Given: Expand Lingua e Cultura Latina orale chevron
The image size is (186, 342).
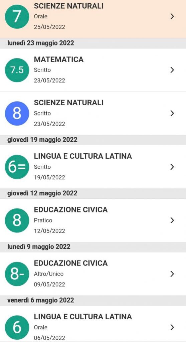Looking at the screenshot, I should (x=172, y=327).
